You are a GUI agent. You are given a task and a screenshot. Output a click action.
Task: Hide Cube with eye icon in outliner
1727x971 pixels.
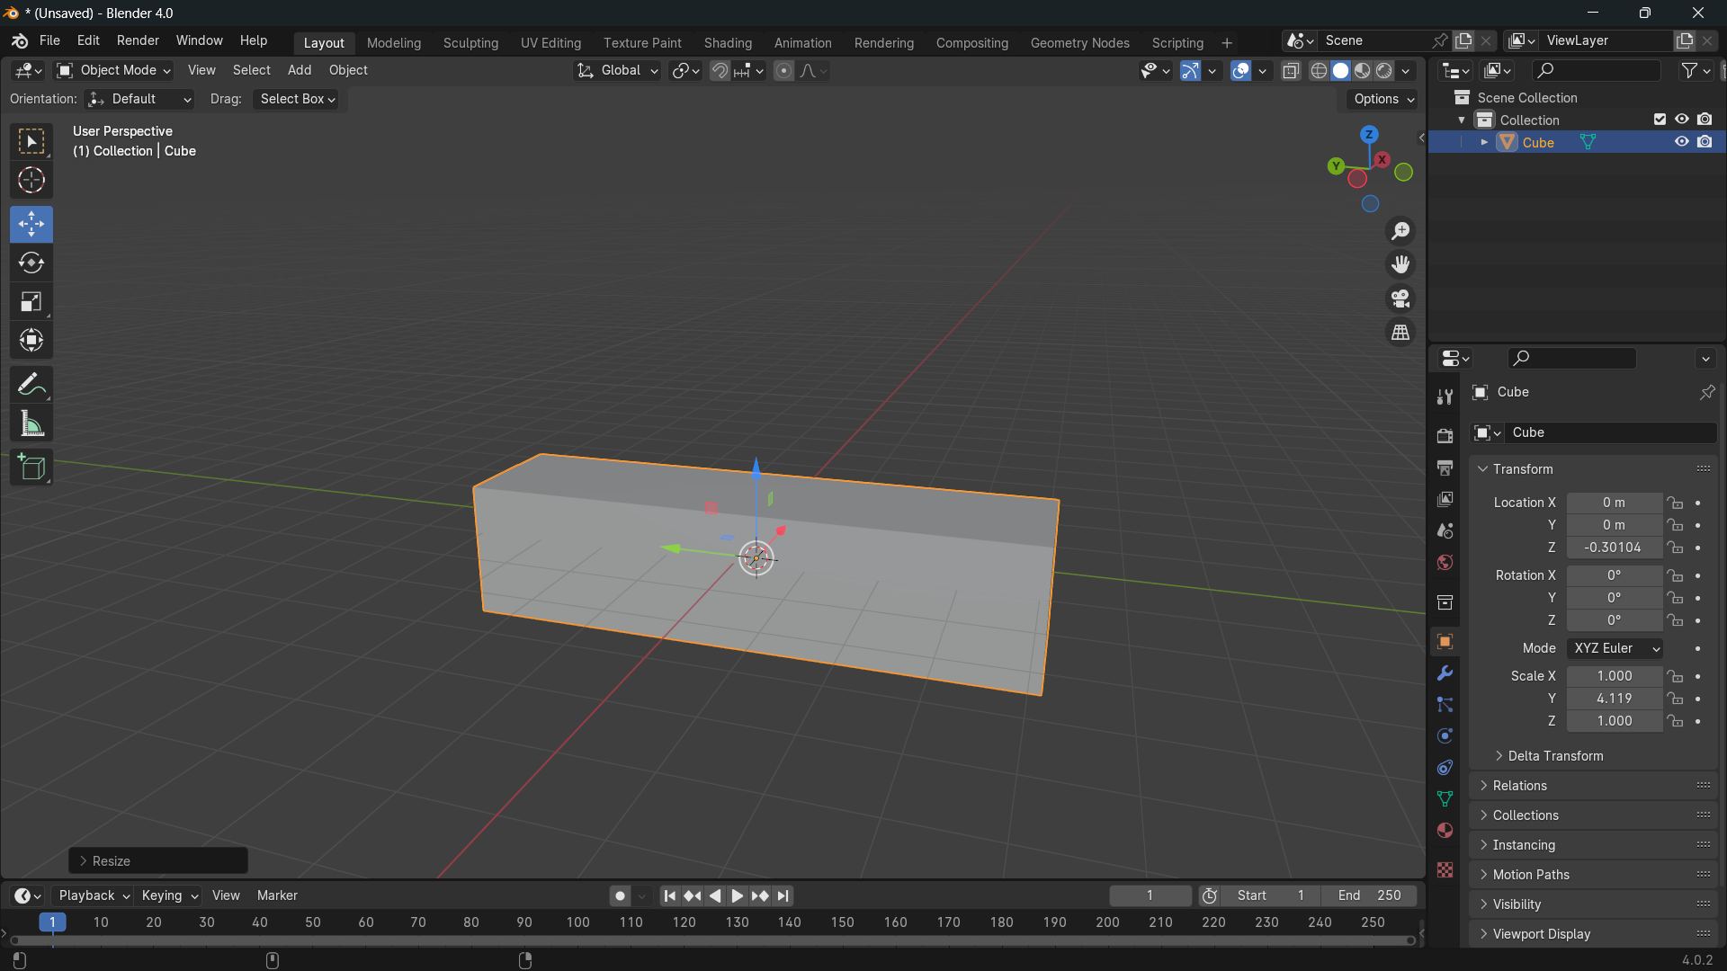[1681, 142]
